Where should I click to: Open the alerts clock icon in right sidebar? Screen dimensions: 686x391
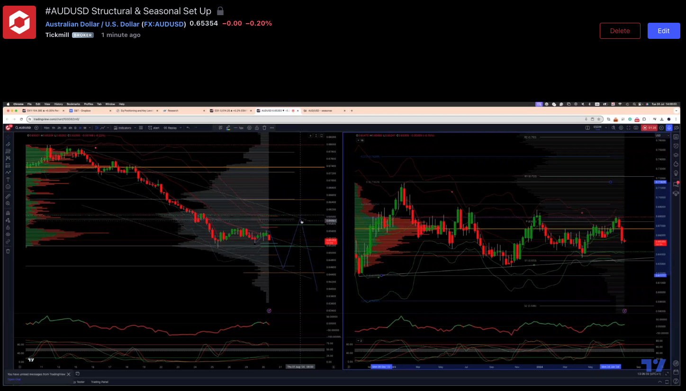pyautogui.click(x=676, y=145)
